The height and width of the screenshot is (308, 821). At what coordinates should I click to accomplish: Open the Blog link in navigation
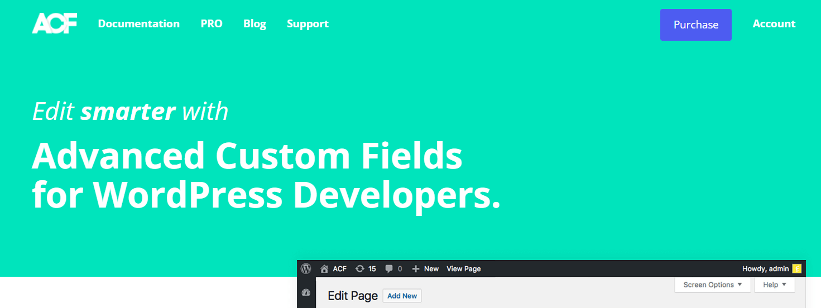[x=255, y=24]
